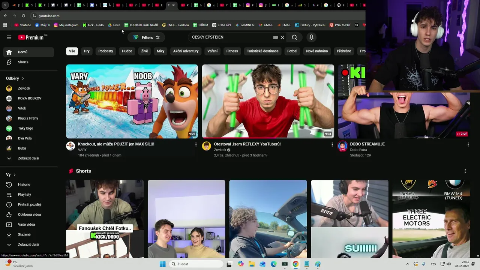
Task: Open options menu for DODO STREAMUJE
Action: click(x=468, y=144)
